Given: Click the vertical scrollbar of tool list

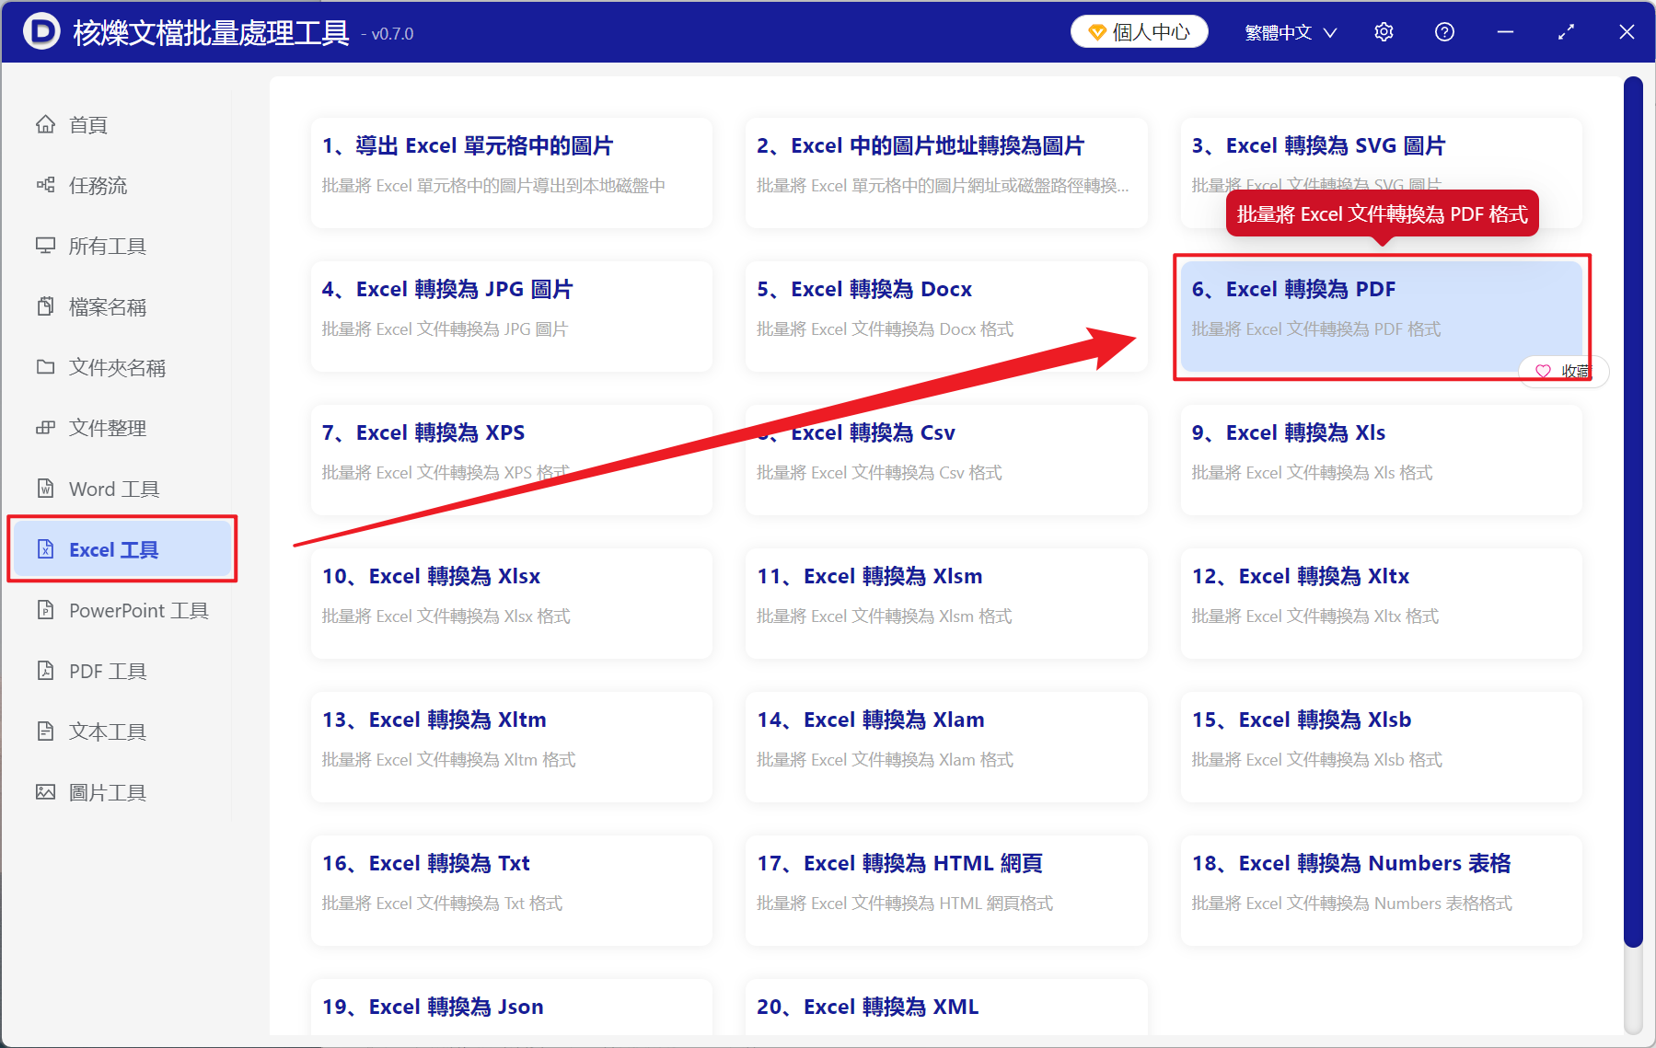Looking at the screenshot, I should tap(1633, 512).
